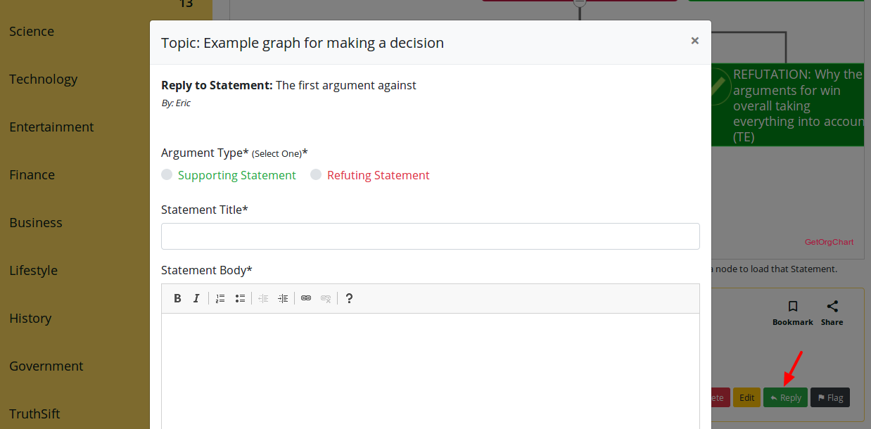Open the Technology category
Viewport: 871px width, 429px height.
coord(44,79)
